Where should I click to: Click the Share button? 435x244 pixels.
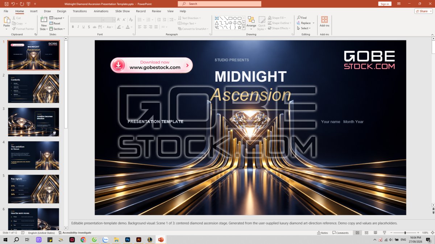(423, 11)
